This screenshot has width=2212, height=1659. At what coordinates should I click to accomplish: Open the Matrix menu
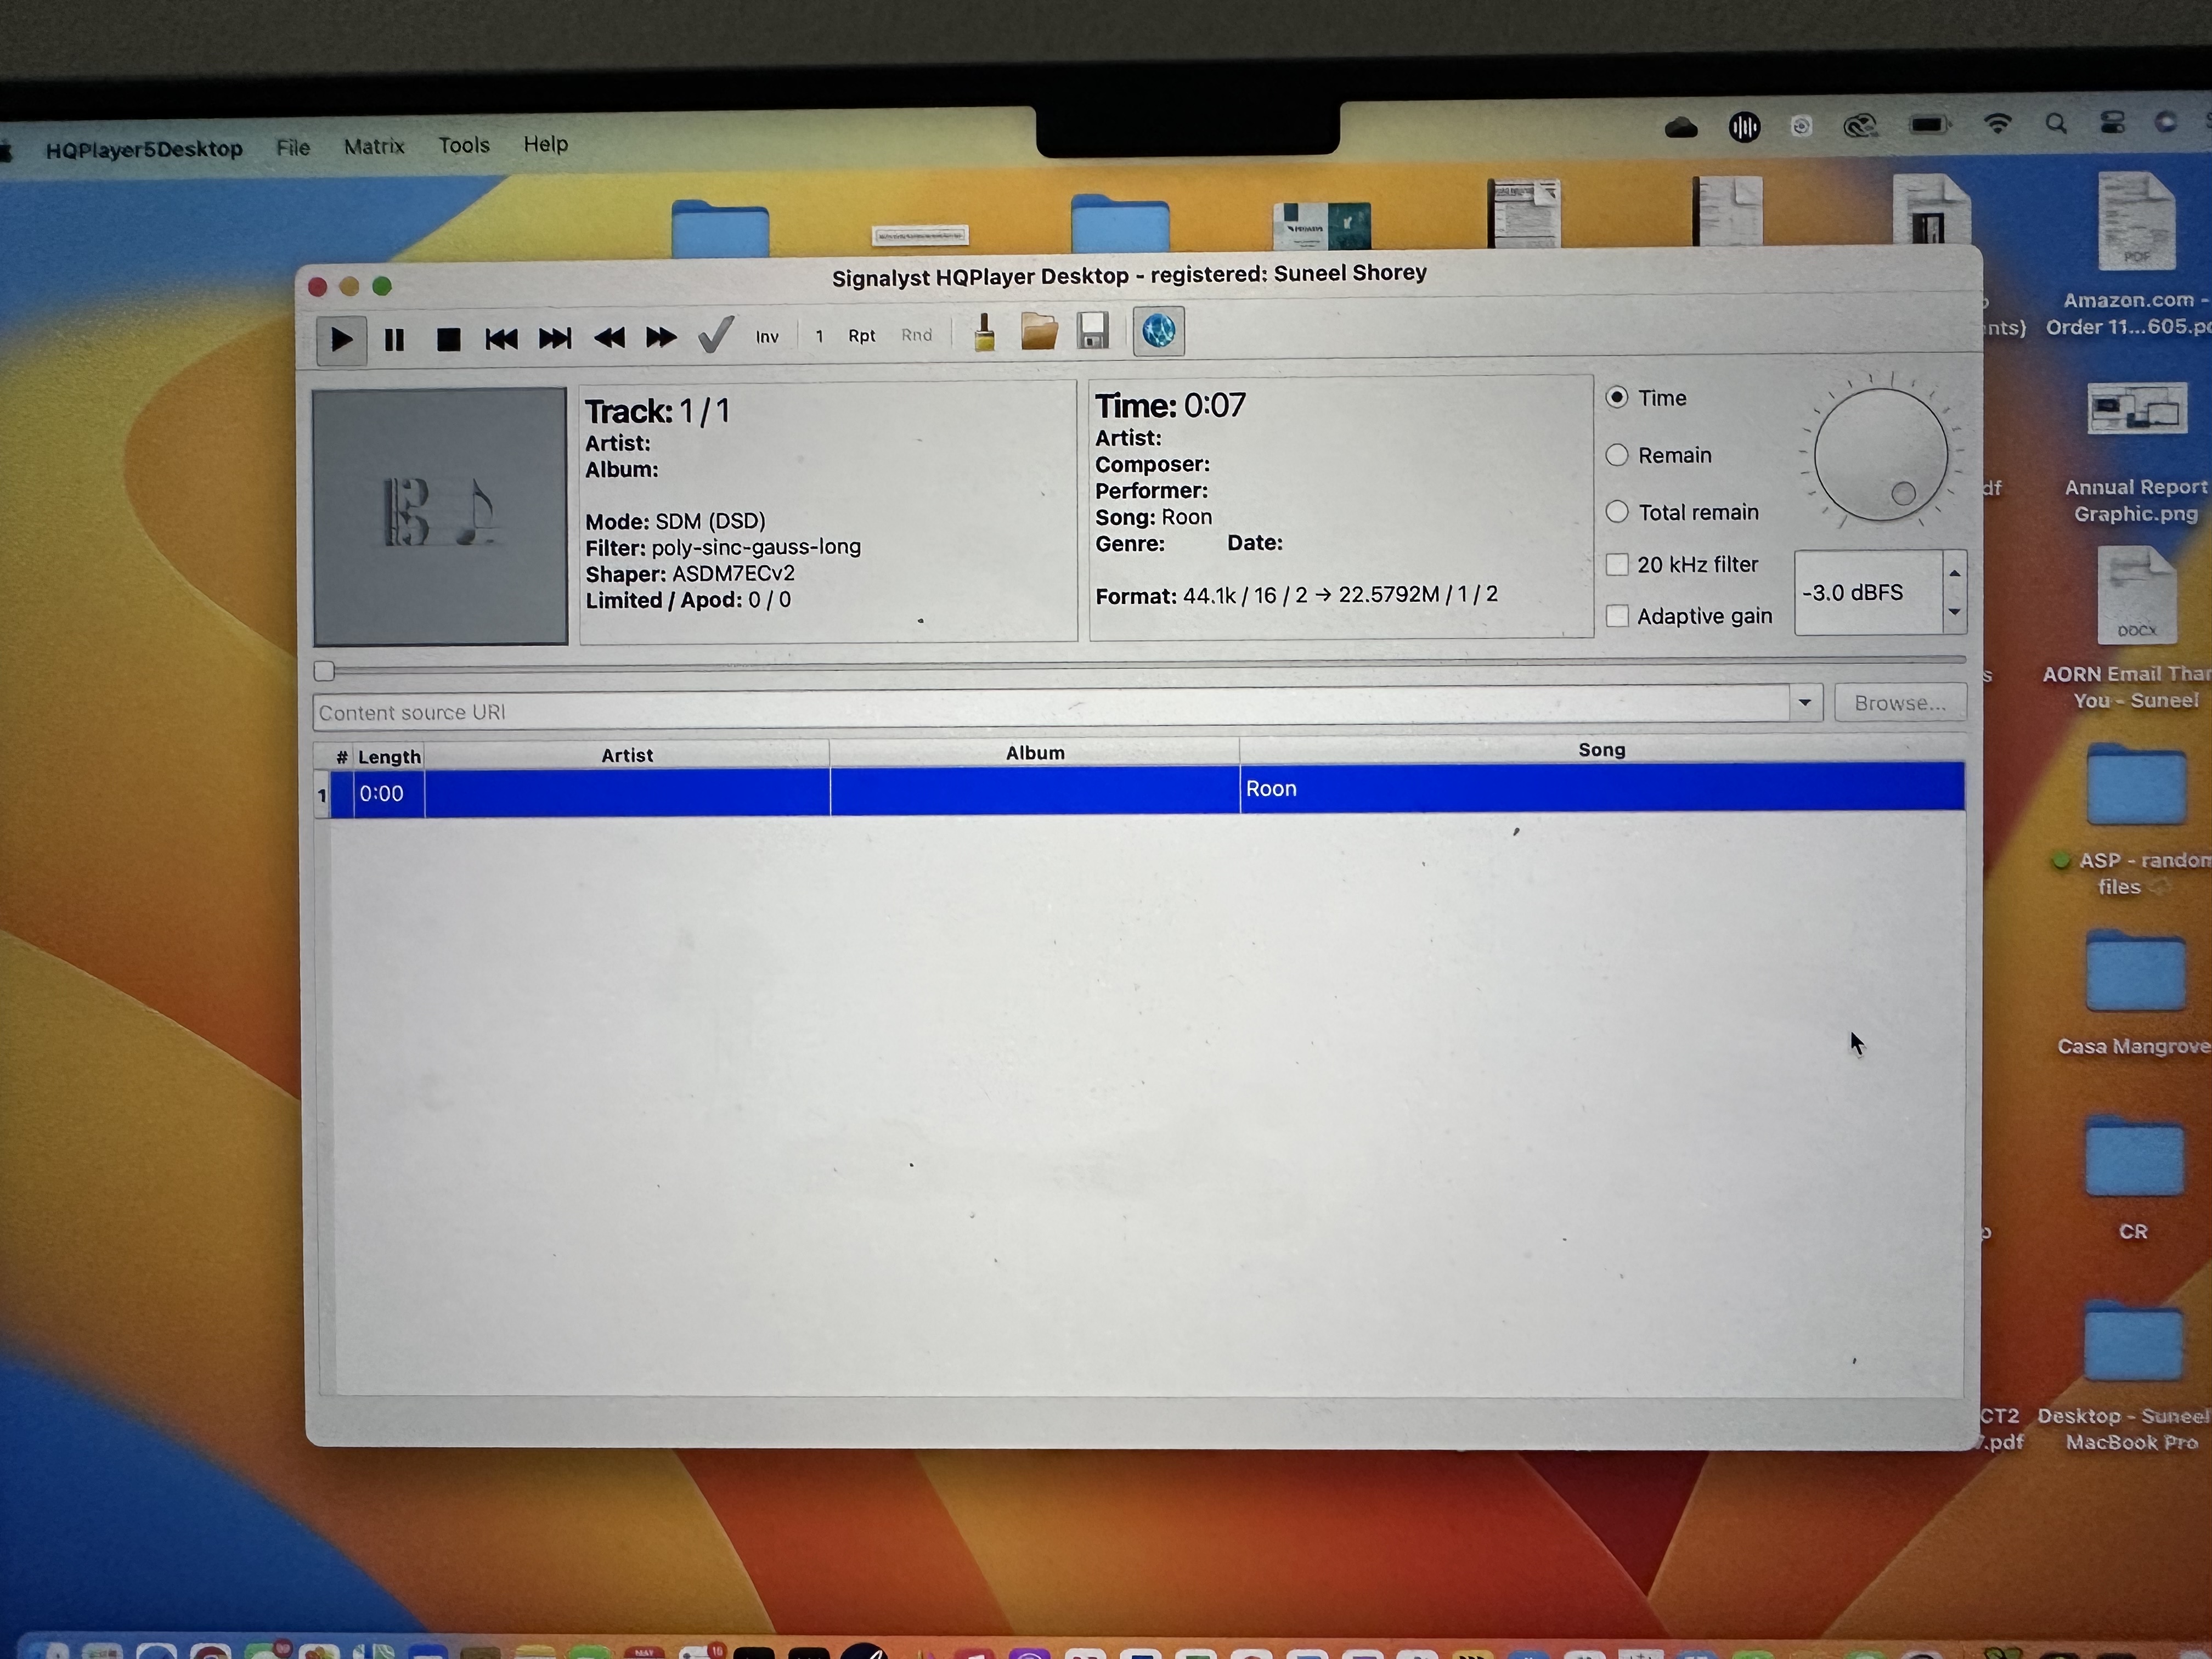coord(374,146)
